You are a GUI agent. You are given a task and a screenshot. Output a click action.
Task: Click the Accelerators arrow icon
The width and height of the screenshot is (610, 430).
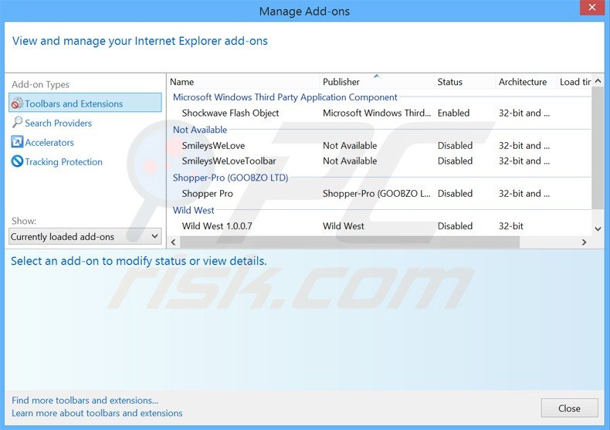click(17, 142)
